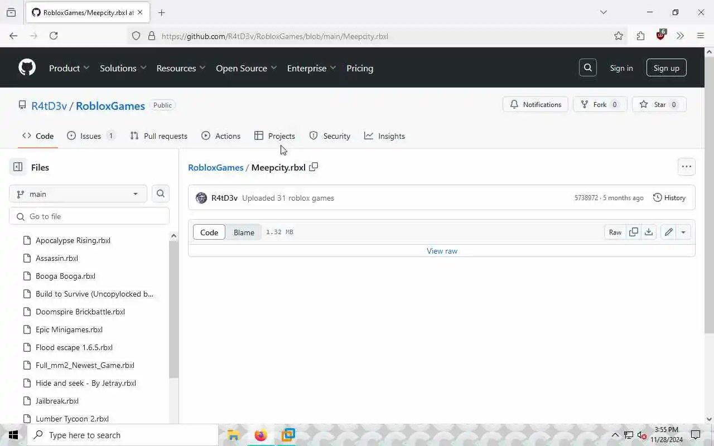Open the Windows notification center icon

coord(696,435)
